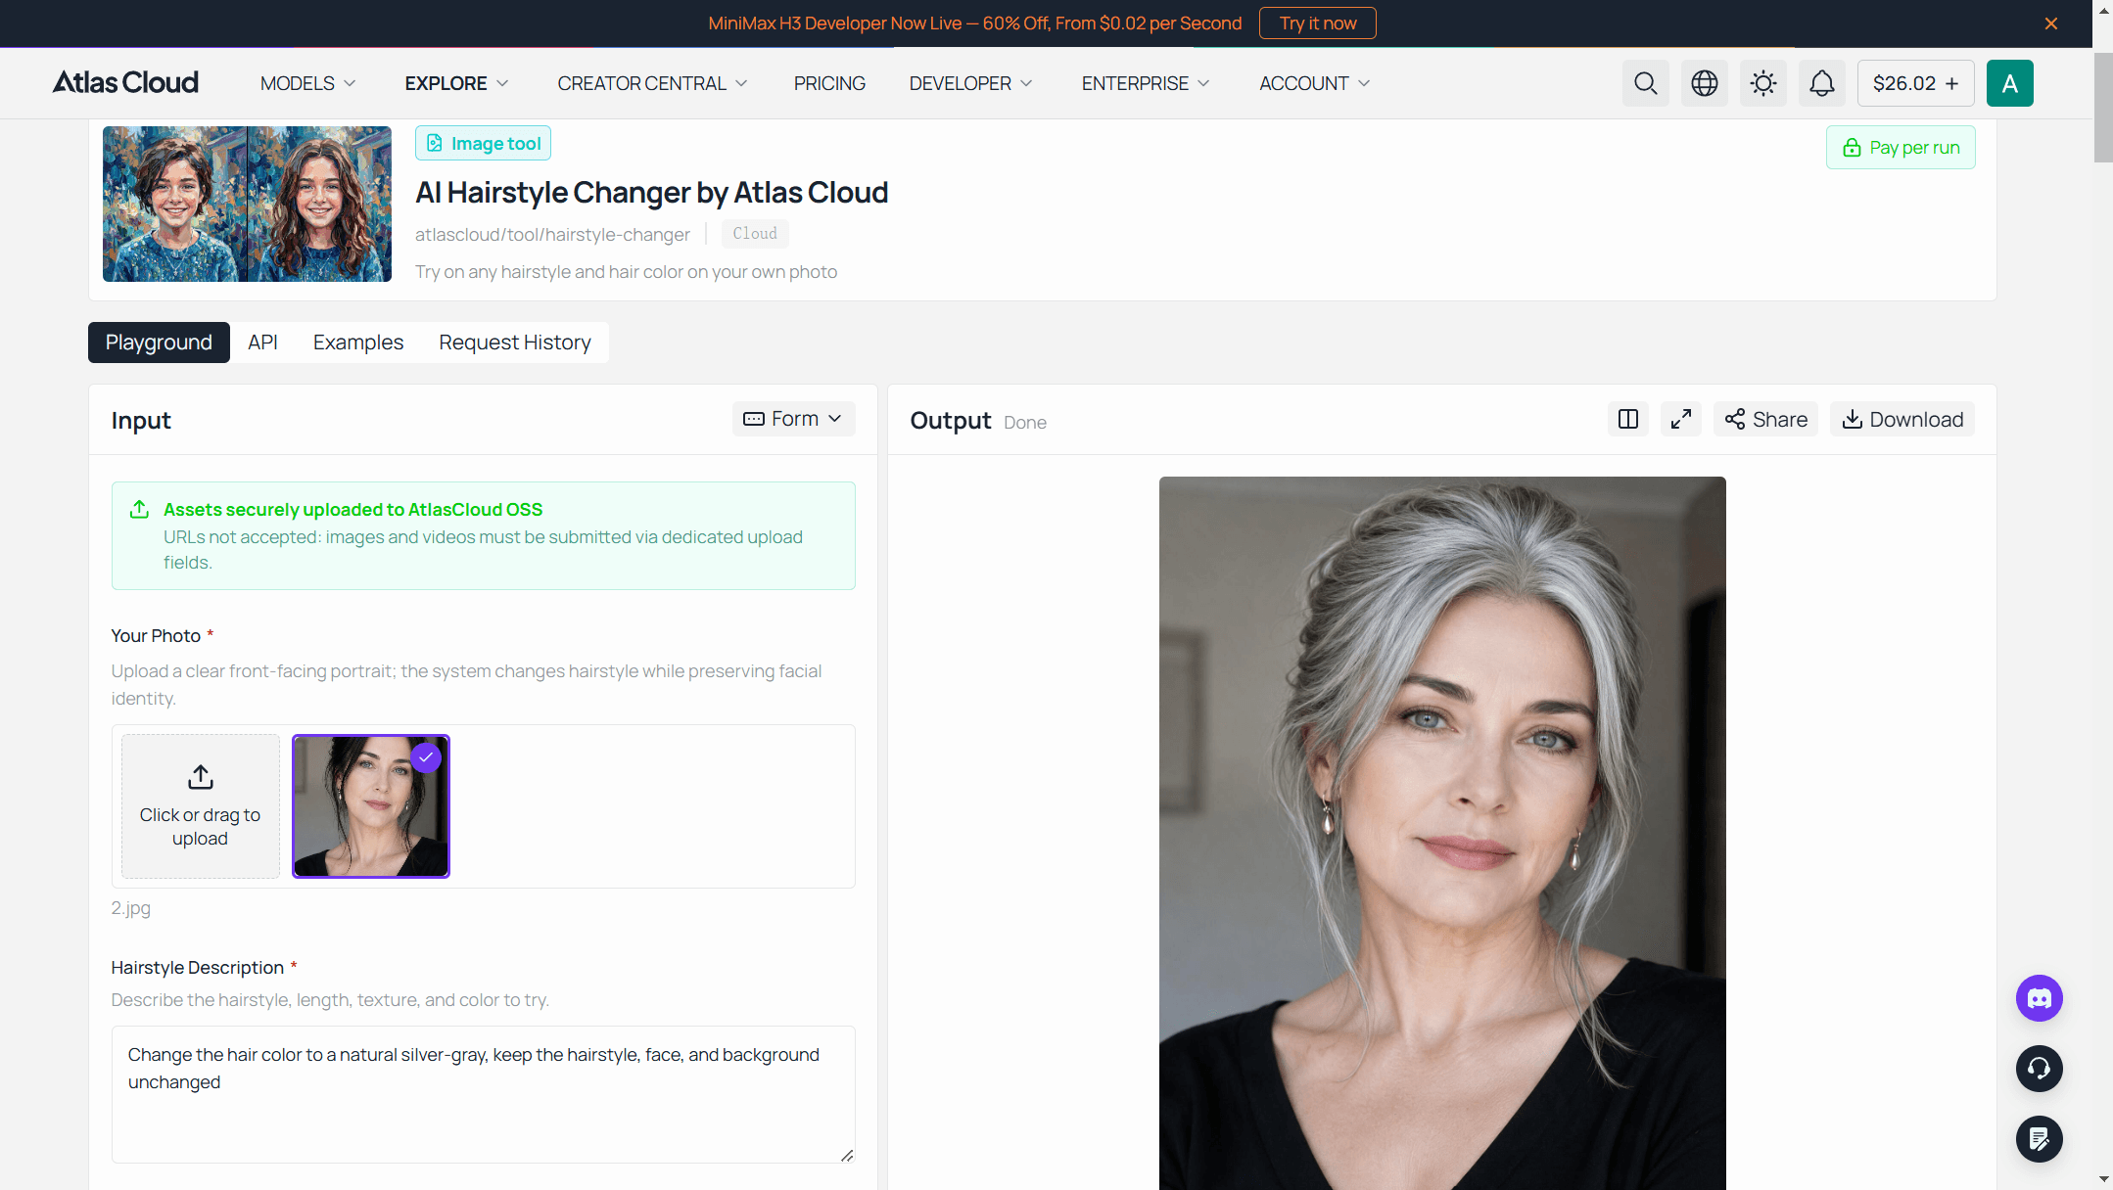
Task: Click the page vertical scrollbar
Action: pyautogui.click(x=2103, y=108)
